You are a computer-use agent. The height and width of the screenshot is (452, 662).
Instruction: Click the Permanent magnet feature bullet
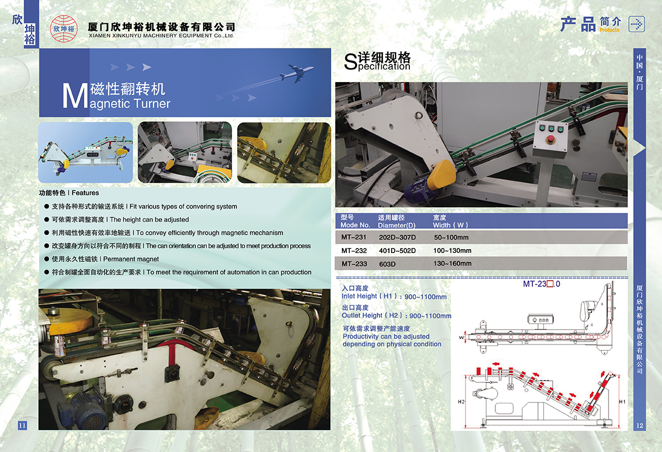click(x=105, y=259)
